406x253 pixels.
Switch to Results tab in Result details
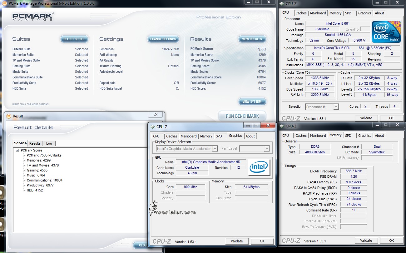35,143
